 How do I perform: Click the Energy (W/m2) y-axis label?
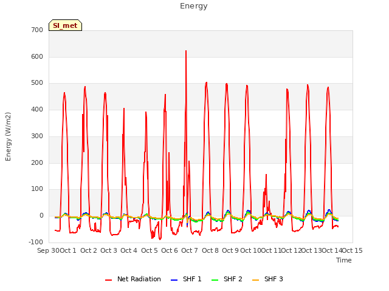point(8,136)
